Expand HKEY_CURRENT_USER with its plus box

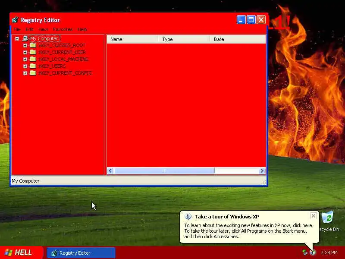pyautogui.click(x=25, y=52)
